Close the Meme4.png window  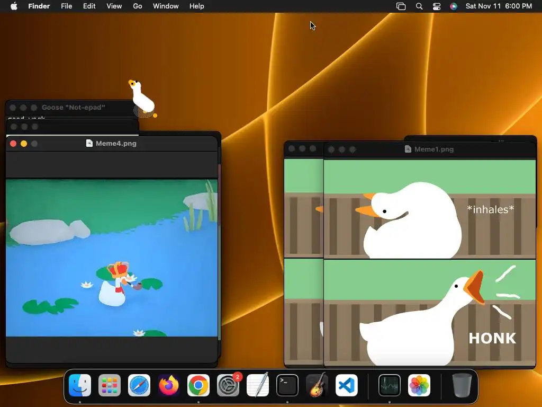tap(13, 144)
